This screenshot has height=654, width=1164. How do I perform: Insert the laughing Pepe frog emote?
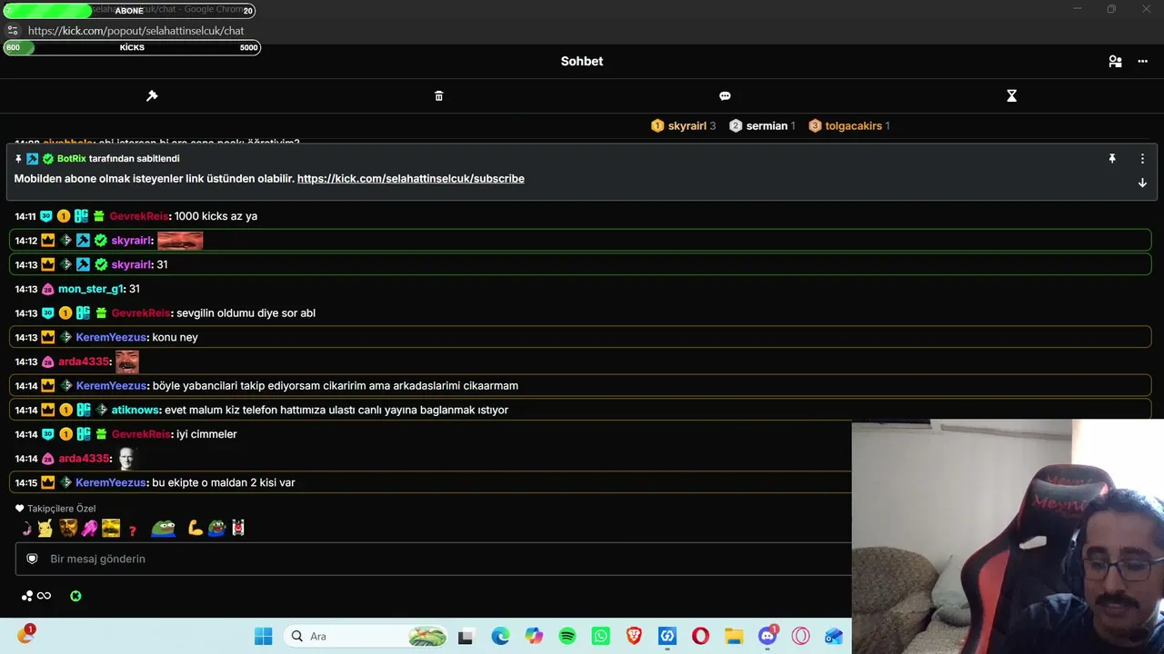(216, 528)
